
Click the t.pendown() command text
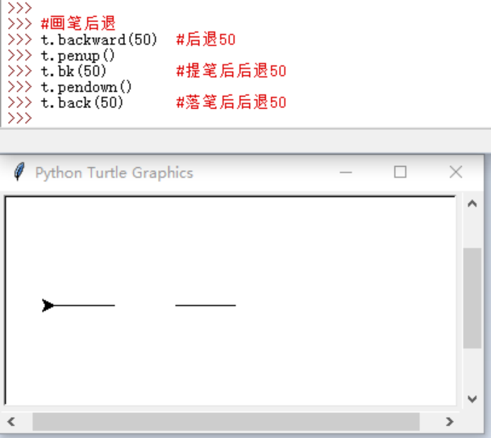click(86, 87)
